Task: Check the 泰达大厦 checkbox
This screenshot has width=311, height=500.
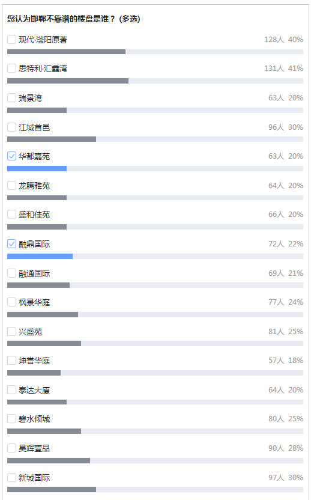Action: click(x=11, y=390)
